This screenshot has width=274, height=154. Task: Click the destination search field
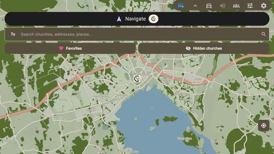point(137,34)
